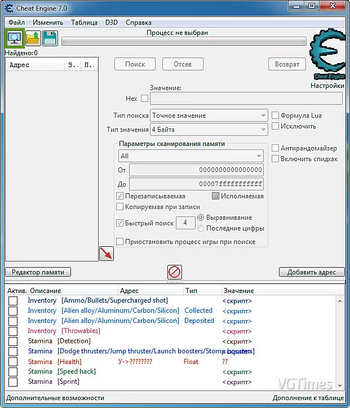Activate the Inventory Throwables checkbox
This screenshot has width=350, height=408.
[x=13, y=331]
